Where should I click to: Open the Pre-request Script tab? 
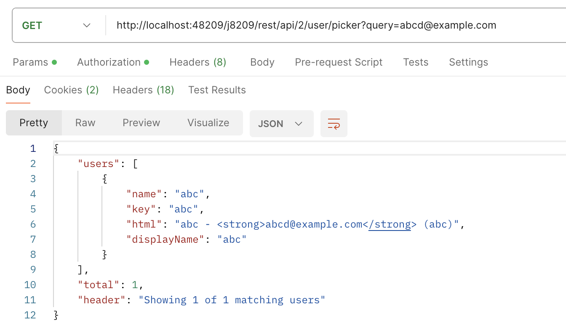(x=338, y=62)
